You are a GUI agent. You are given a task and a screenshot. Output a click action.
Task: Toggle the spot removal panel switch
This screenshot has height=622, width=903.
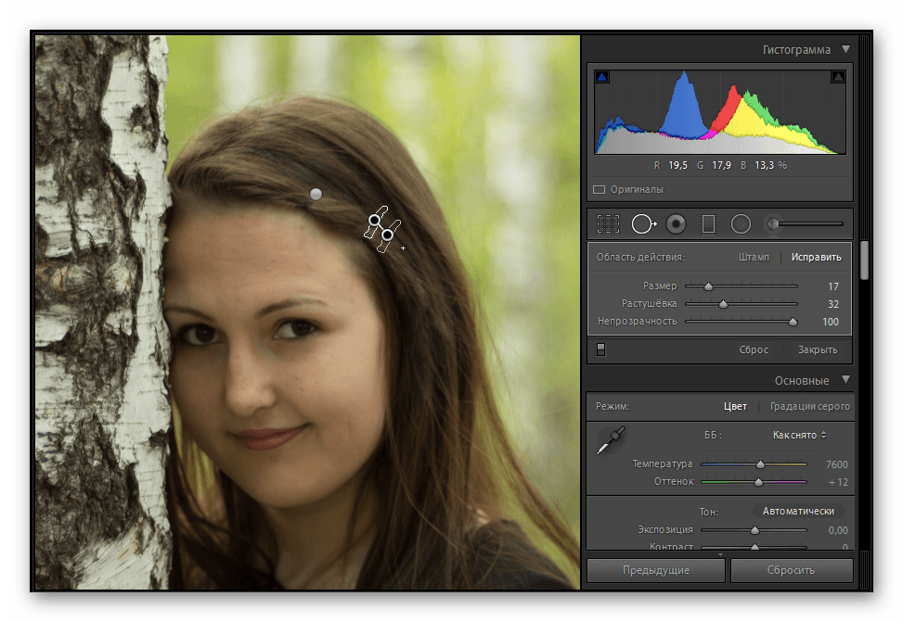pyautogui.click(x=600, y=349)
